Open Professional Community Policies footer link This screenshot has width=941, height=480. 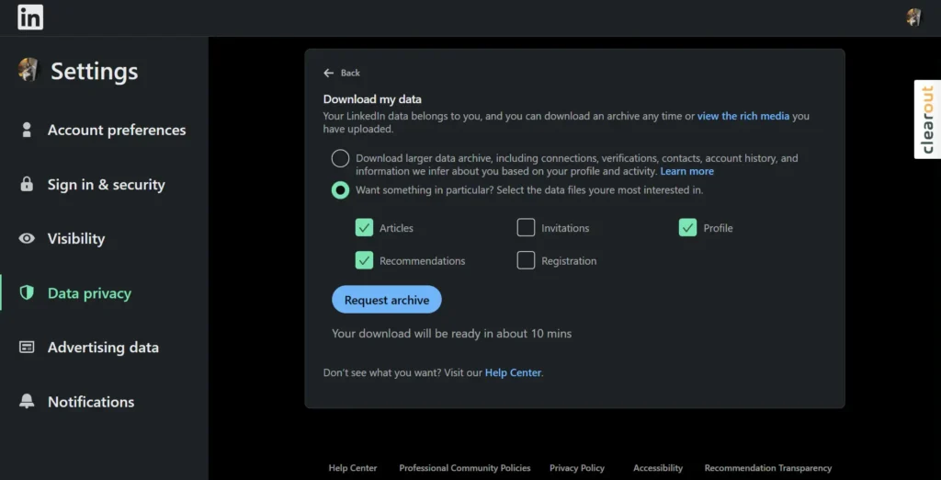tap(465, 468)
